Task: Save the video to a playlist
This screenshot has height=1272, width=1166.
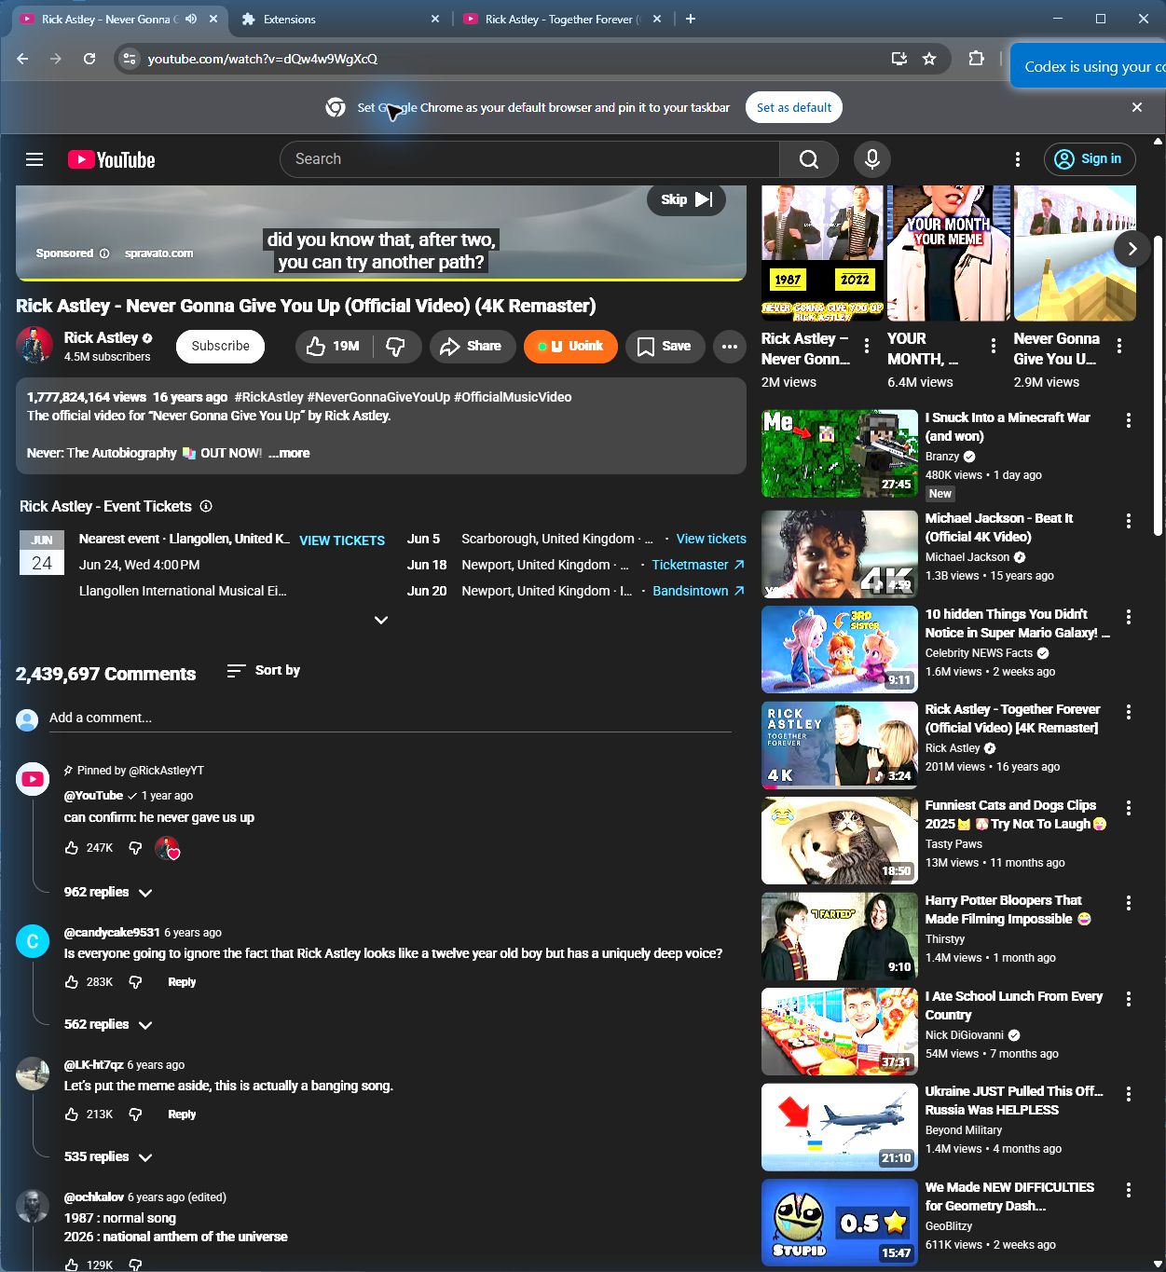Action: (x=665, y=346)
